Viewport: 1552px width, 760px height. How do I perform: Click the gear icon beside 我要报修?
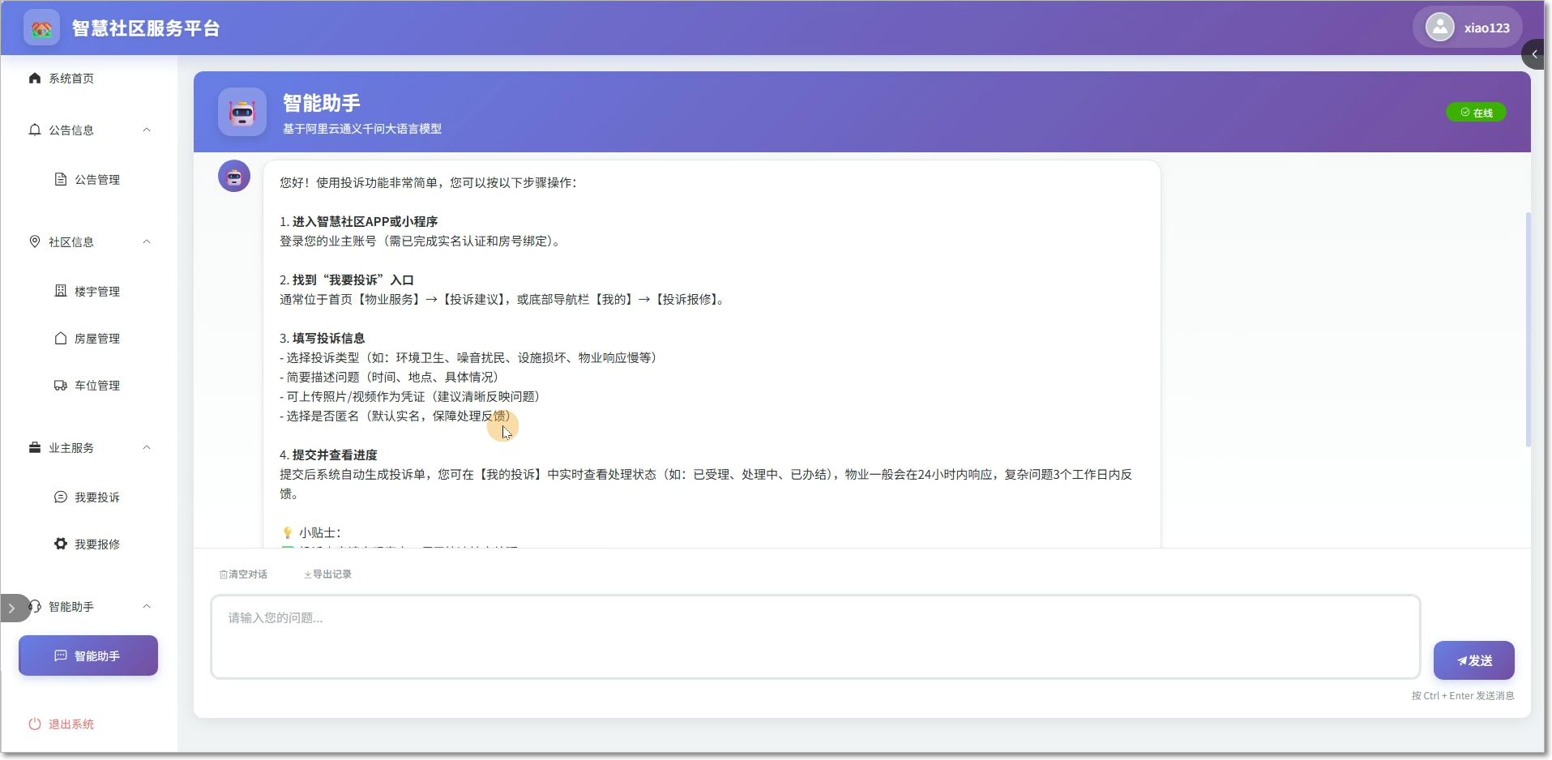pyautogui.click(x=61, y=544)
